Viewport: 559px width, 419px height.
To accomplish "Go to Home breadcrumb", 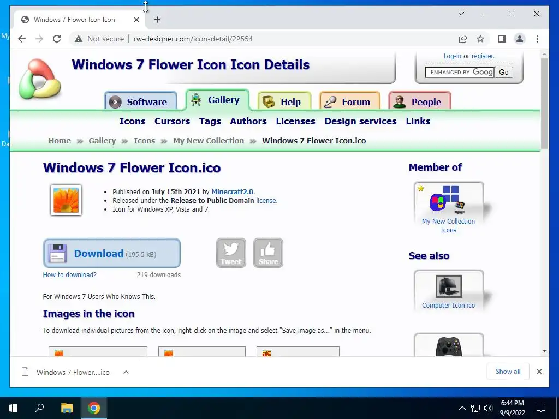I will pos(60,141).
